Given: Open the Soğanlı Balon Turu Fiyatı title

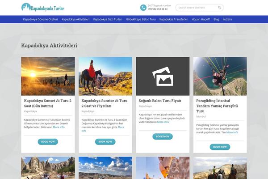Looking at the screenshot, I should click(x=160, y=101).
